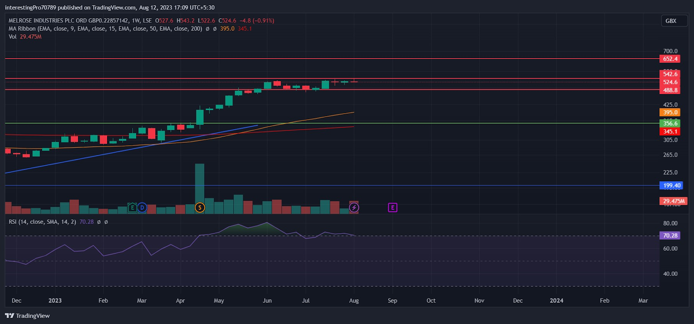The width and height of the screenshot is (694, 324).
Task: Select the Nov label on time axis
Action: click(x=479, y=301)
